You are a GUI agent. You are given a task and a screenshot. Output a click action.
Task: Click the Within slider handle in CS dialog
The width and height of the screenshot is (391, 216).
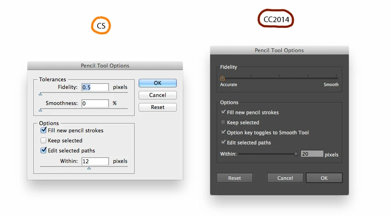coord(89,168)
